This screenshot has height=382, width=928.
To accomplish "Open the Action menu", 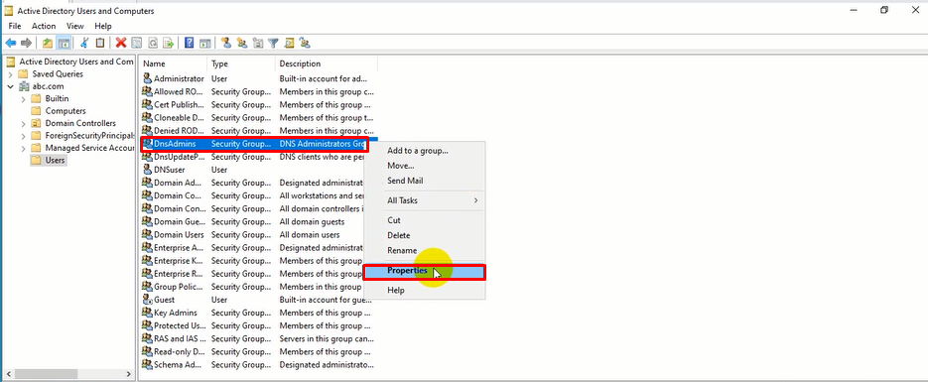I will coord(44,26).
